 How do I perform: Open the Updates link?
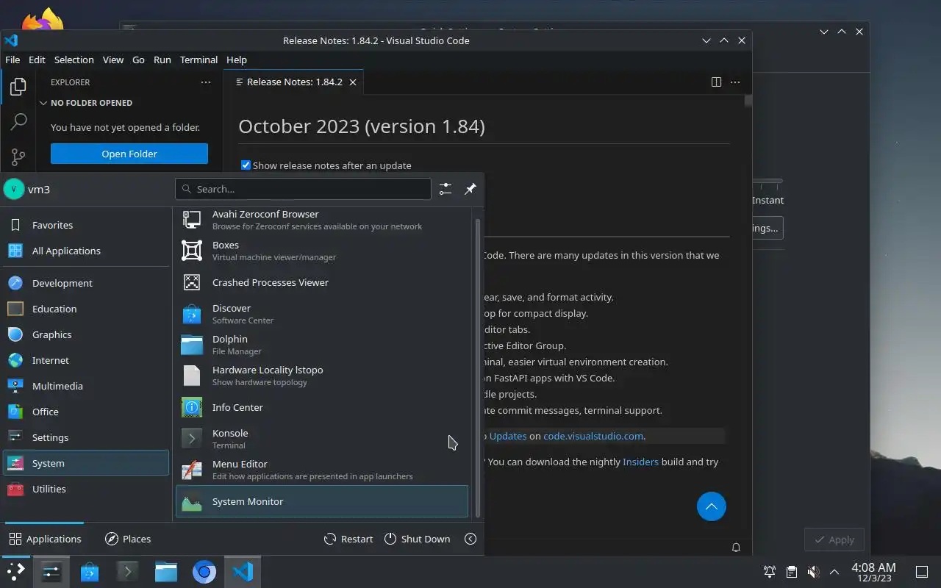(508, 436)
